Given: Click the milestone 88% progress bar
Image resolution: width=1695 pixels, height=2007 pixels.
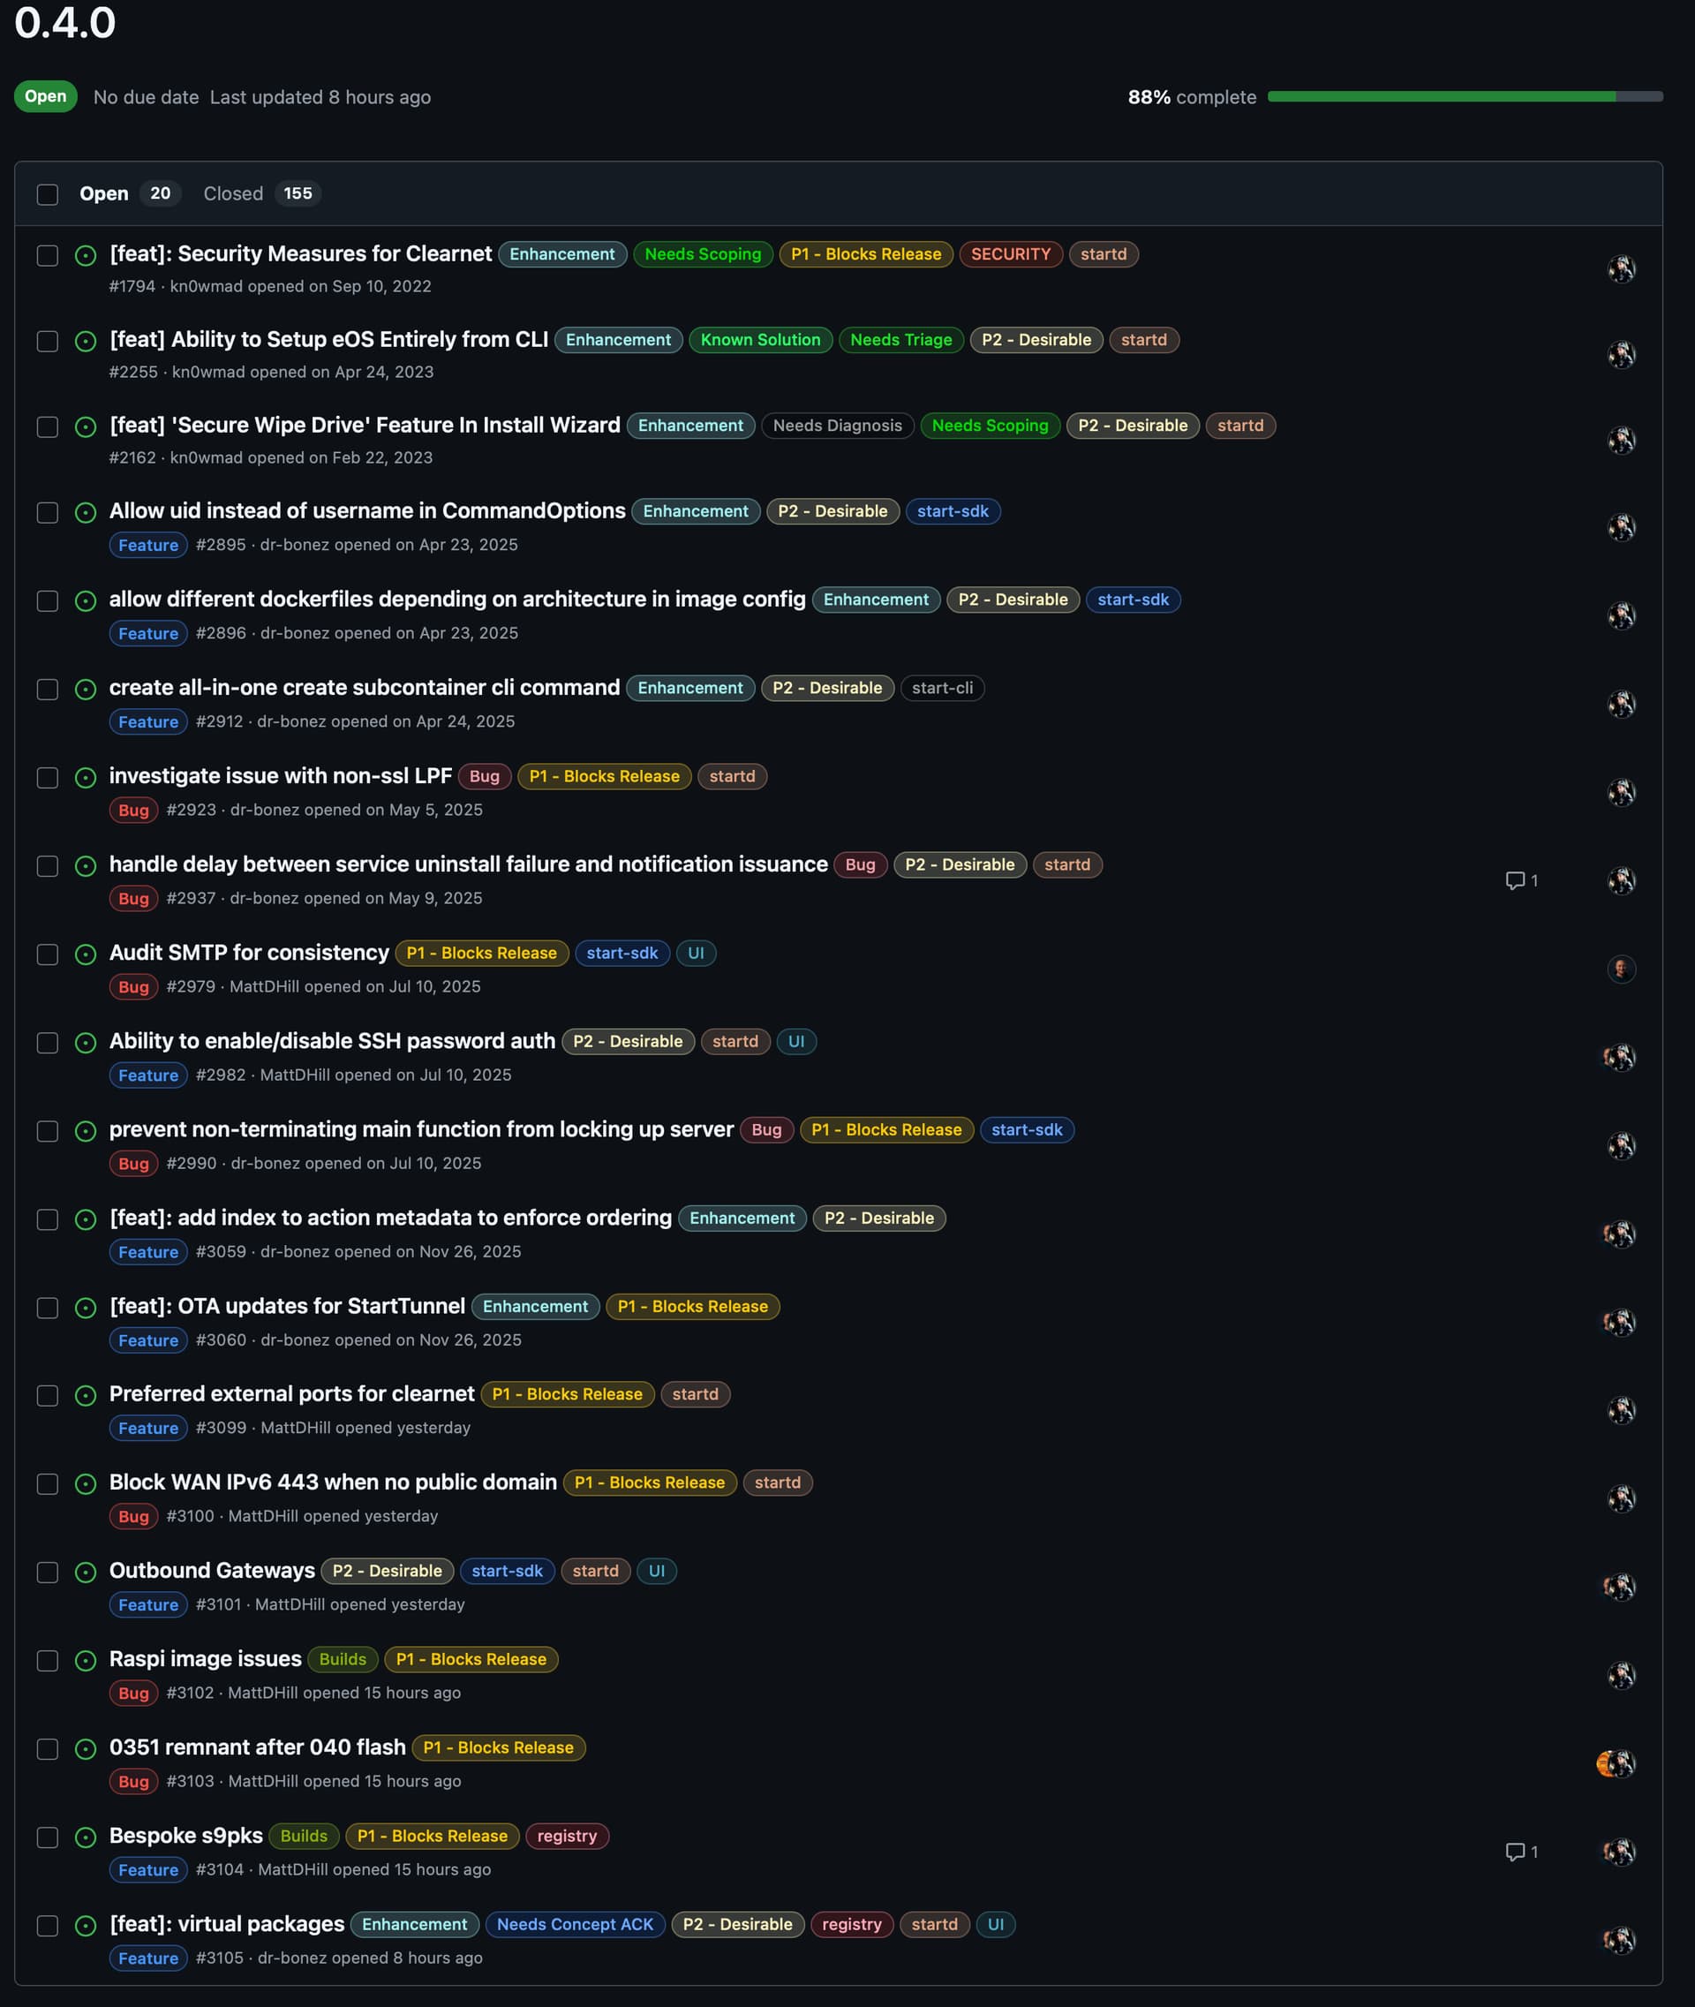Looking at the screenshot, I should [x=1465, y=97].
